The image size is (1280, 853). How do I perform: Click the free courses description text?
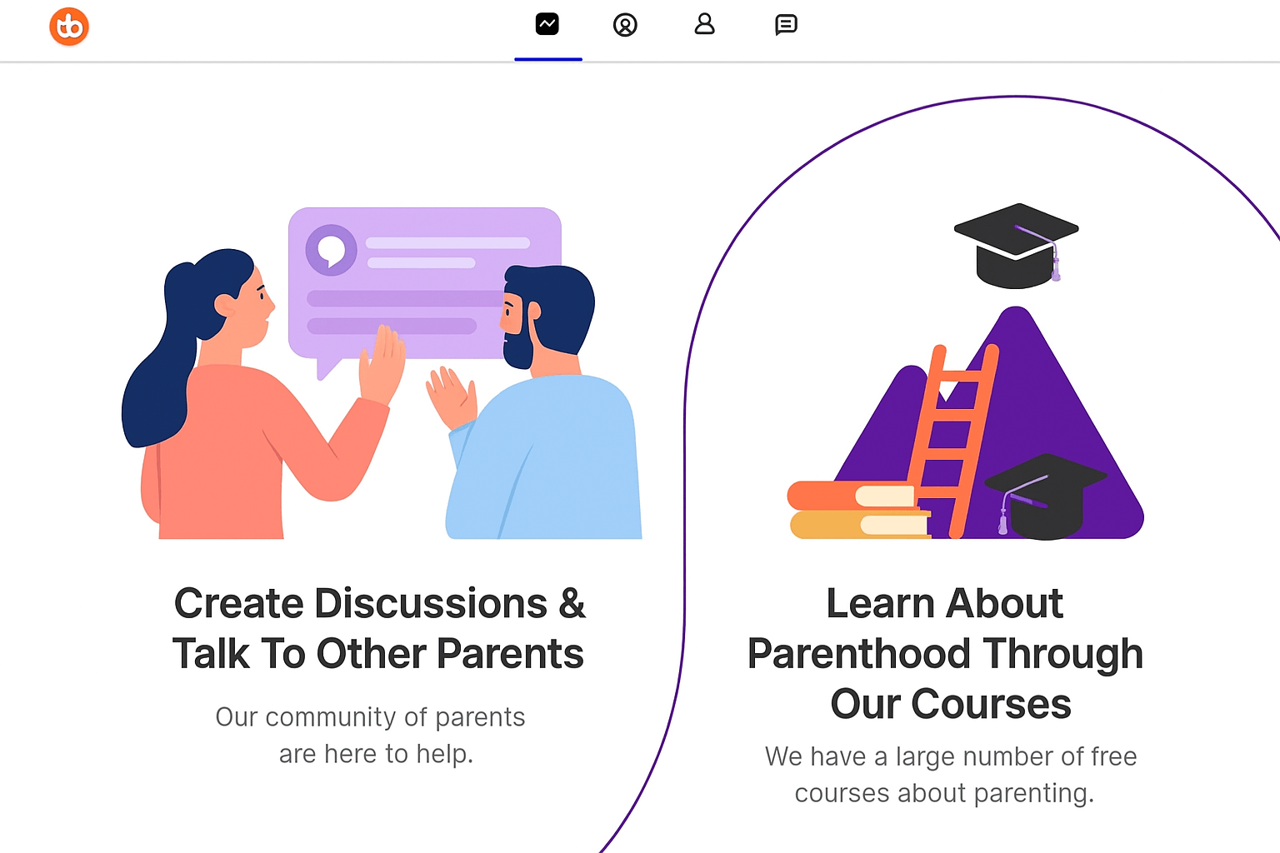[951, 775]
